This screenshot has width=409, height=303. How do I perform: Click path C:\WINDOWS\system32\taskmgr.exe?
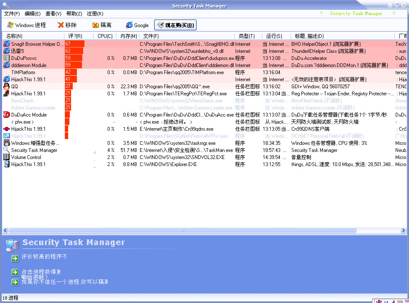(x=177, y=143)
